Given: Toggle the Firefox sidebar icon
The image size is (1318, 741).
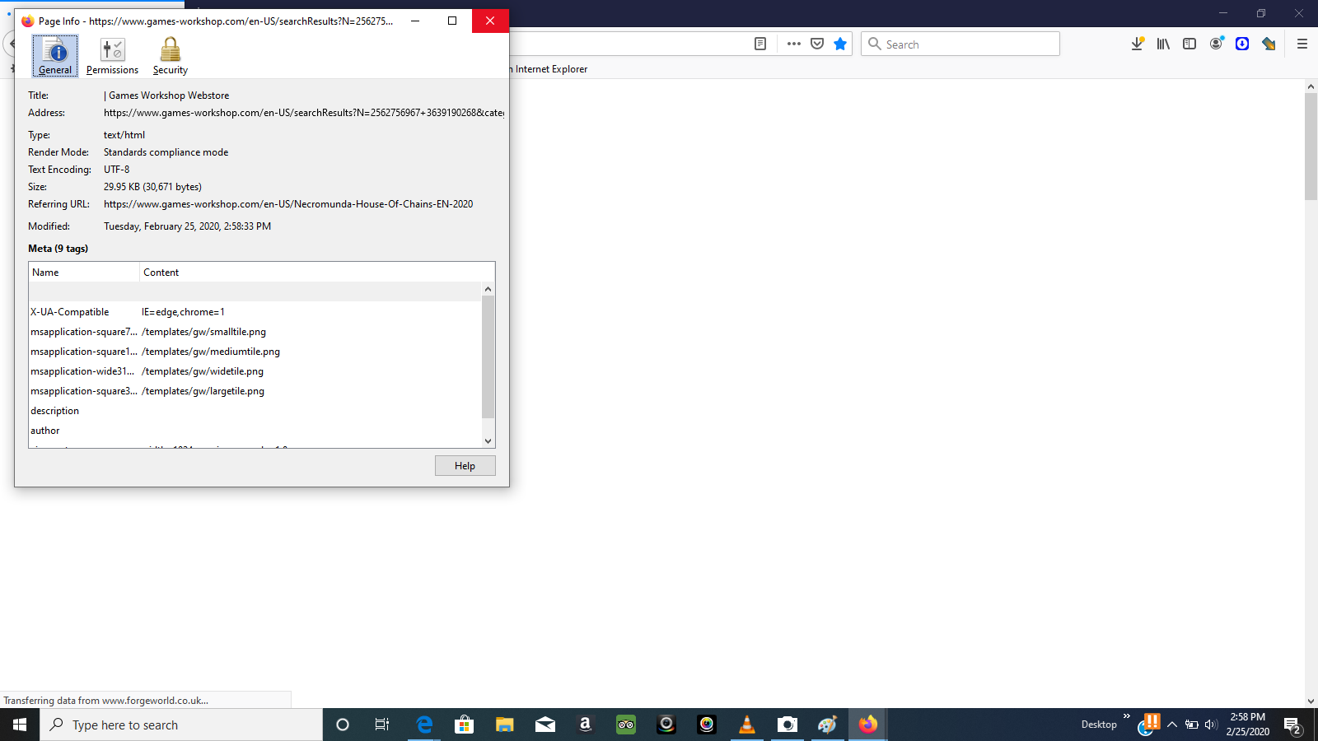Looking at the screenshot, I should coord(1189,44).
